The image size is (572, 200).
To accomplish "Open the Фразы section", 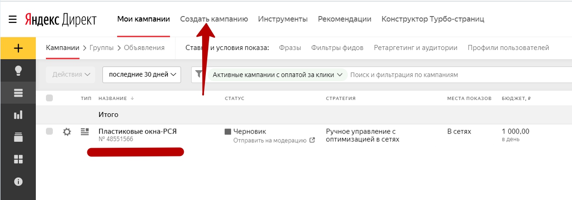I will coord(290,48).
